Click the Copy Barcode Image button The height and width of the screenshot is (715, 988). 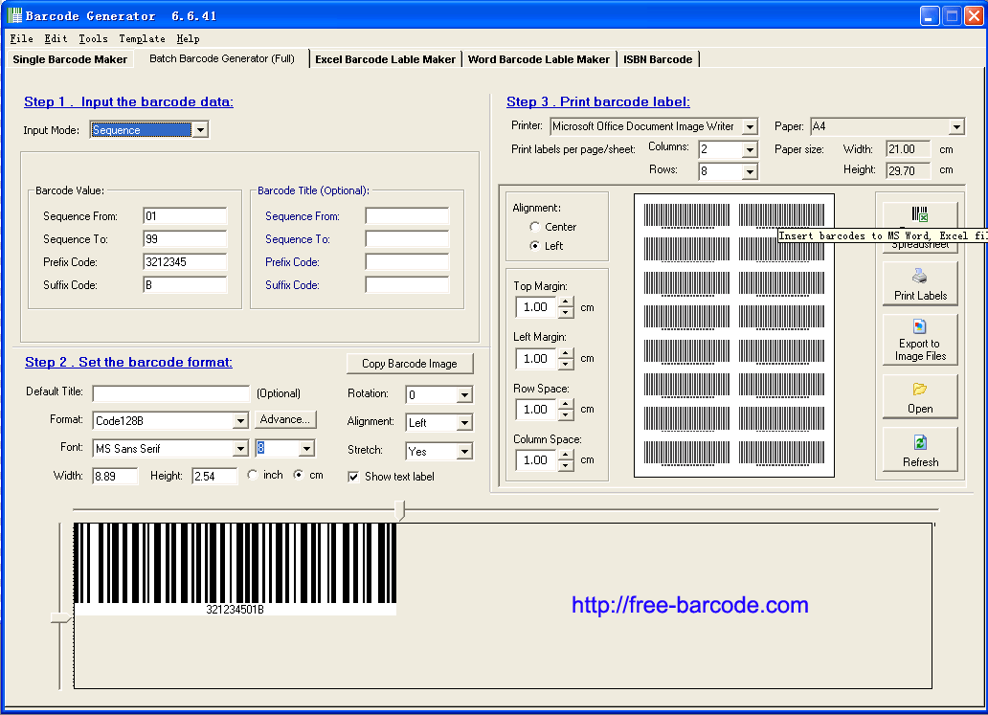point(410,364)
